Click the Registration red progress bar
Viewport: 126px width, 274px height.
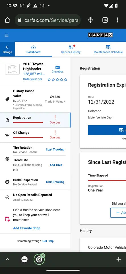[28, 122]
